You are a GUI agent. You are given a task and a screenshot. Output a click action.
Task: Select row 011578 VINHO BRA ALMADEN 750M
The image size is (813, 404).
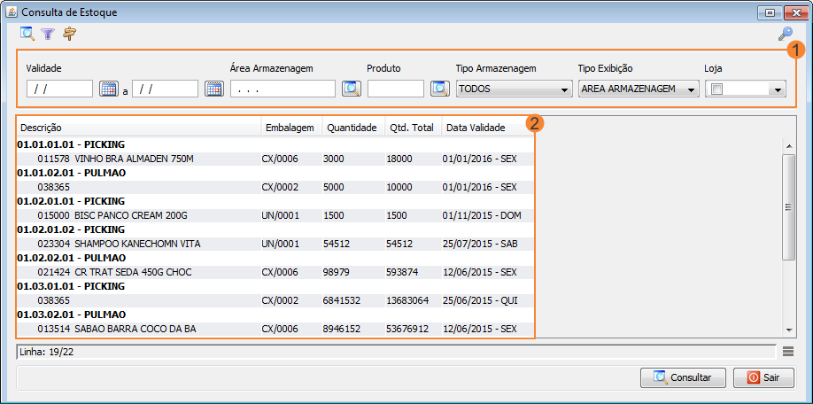(275, 159)
